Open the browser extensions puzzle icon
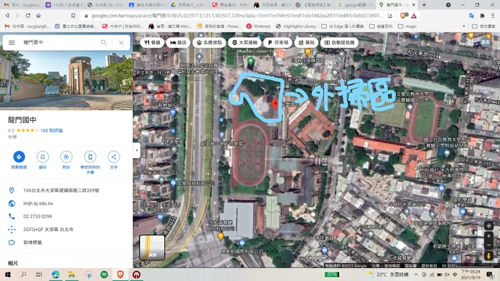Image resolution: width=500 pixels, height=281 pixels. (482, 16)
